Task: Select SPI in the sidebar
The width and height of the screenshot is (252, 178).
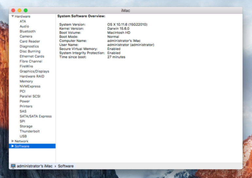Action: coord(22,121)
